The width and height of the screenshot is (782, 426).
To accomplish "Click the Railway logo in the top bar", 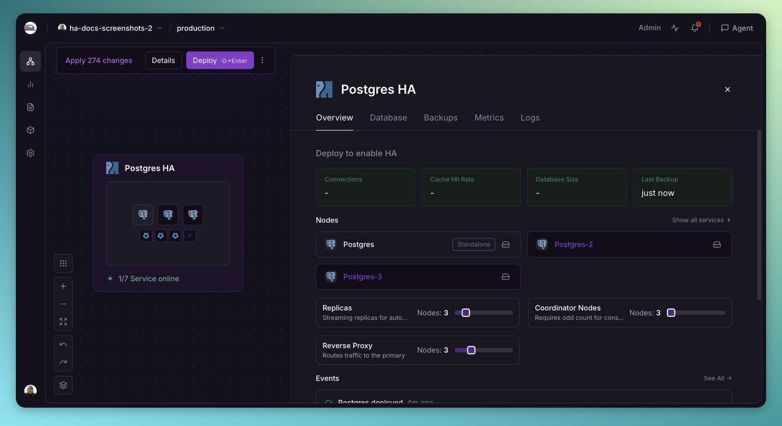I will [30, 28].
